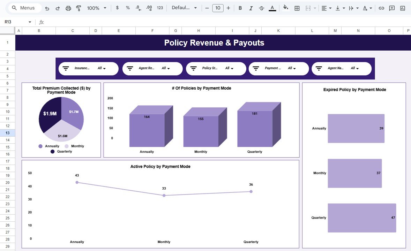Click the percent format icon
Screen dimensions: 411x251
point(128,8)
